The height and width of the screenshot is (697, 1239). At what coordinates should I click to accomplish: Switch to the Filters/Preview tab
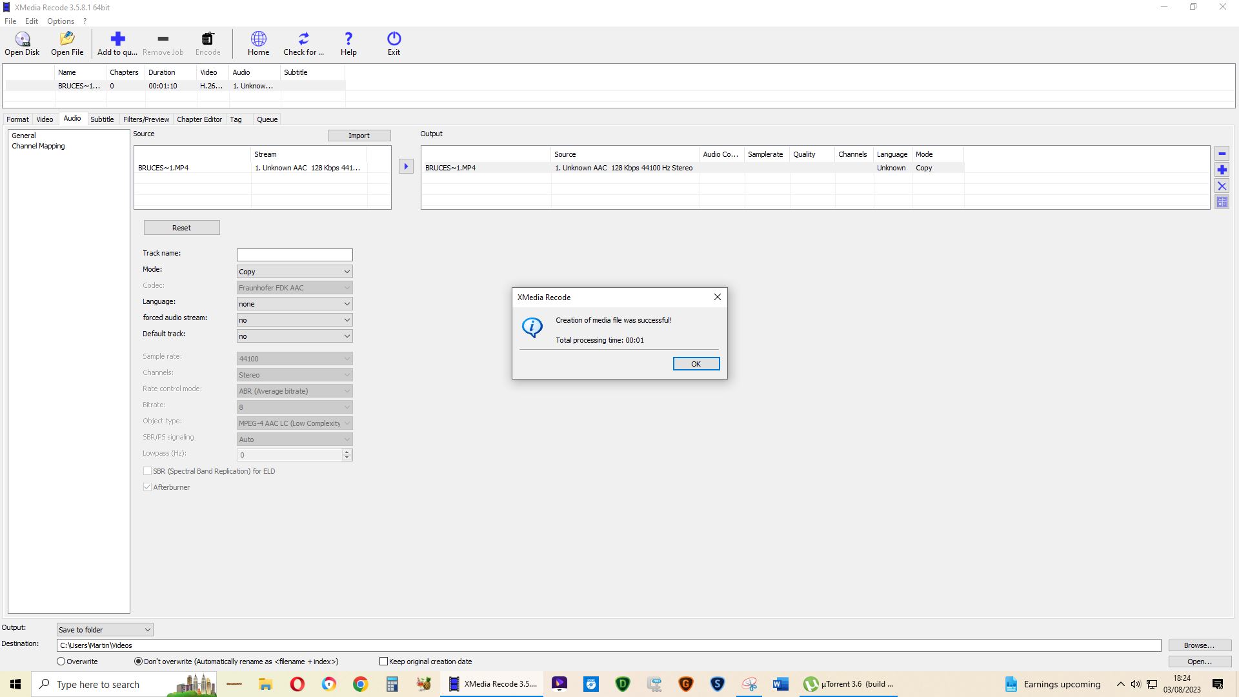[x=145, y=119]
